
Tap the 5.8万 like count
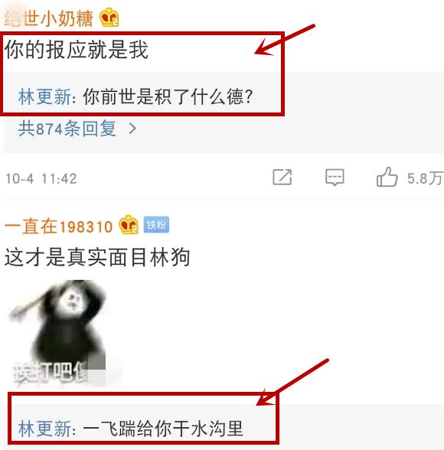(x=425, y=178)
